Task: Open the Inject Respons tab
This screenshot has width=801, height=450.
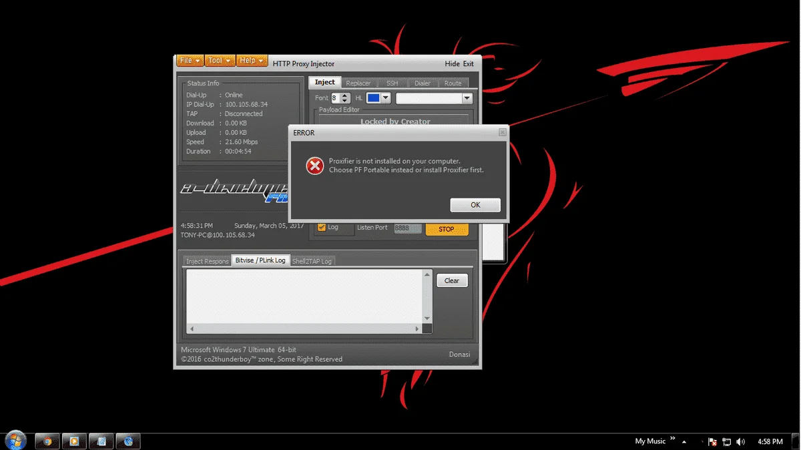Action: coord(207,261)
